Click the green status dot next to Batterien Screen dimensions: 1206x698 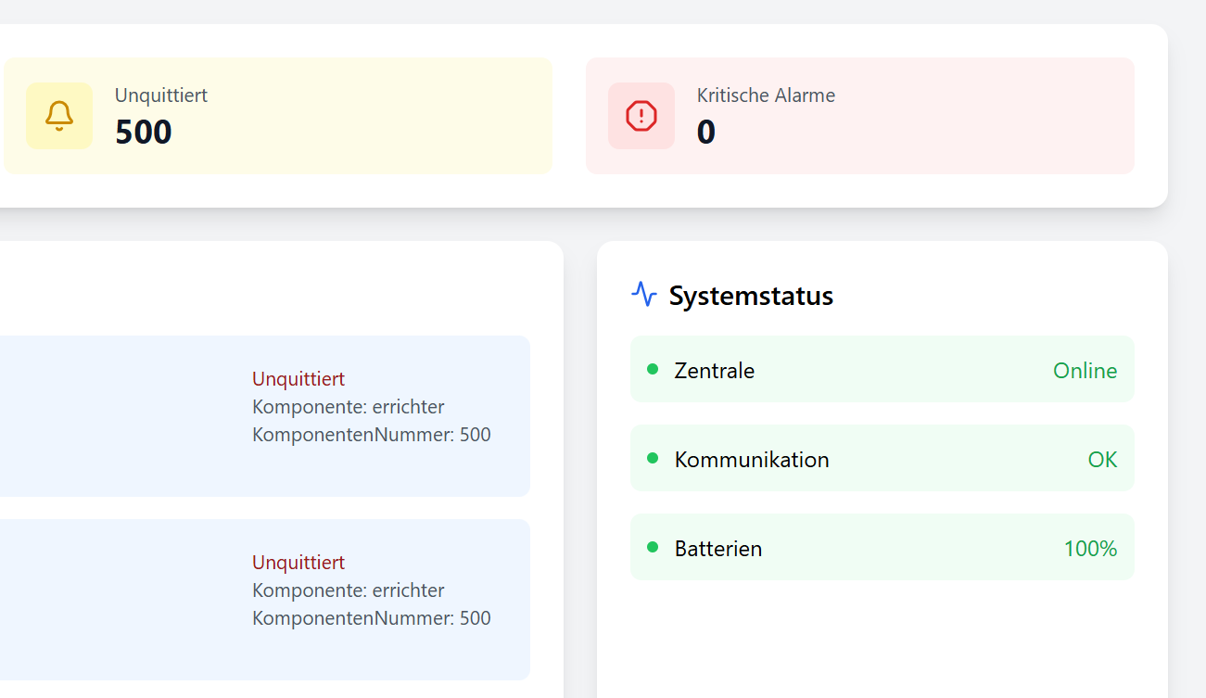coord(653,547)
